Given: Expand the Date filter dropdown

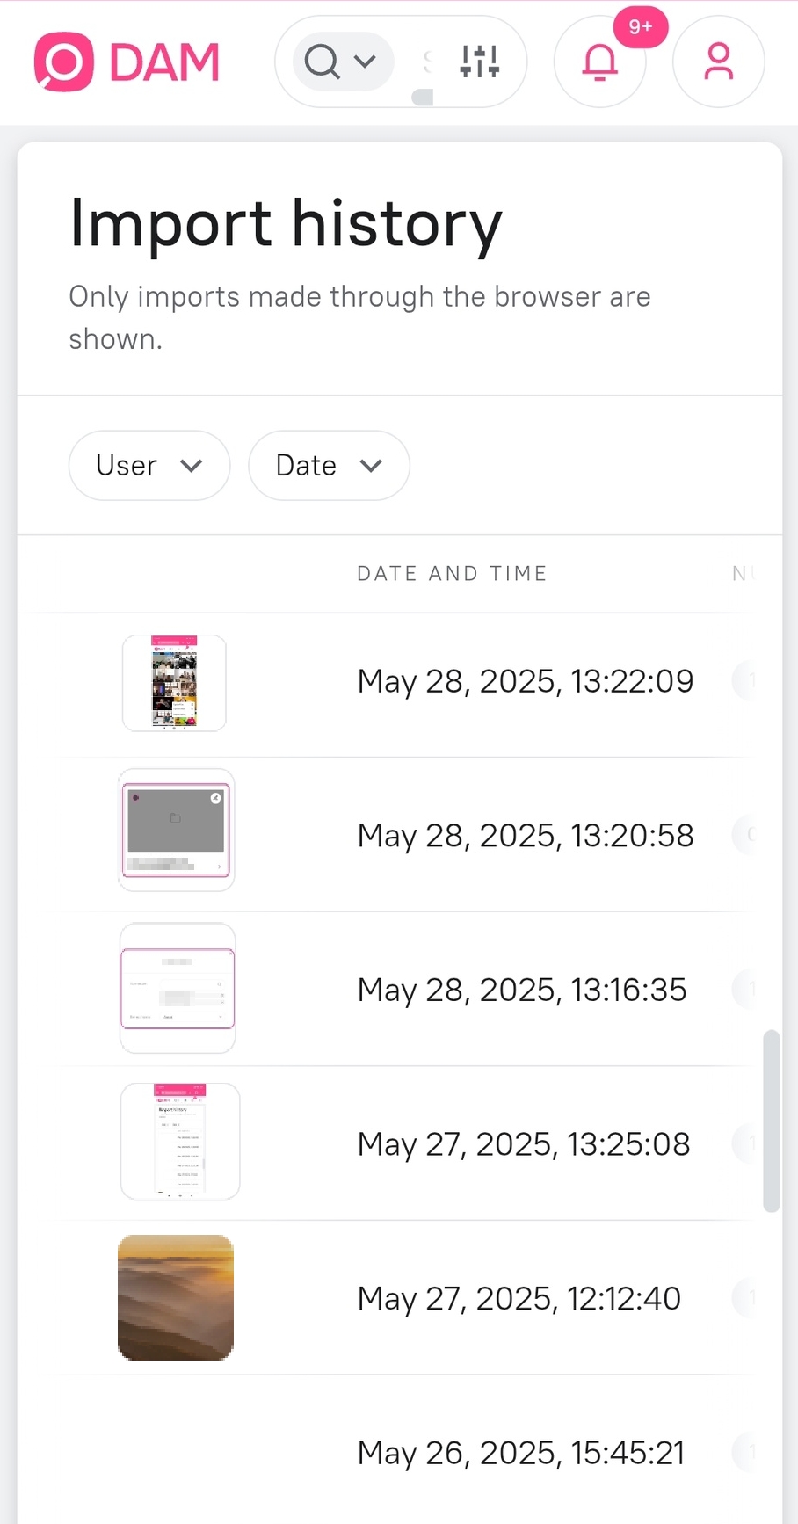Looking at the screenshot, I should pos(329,465).
